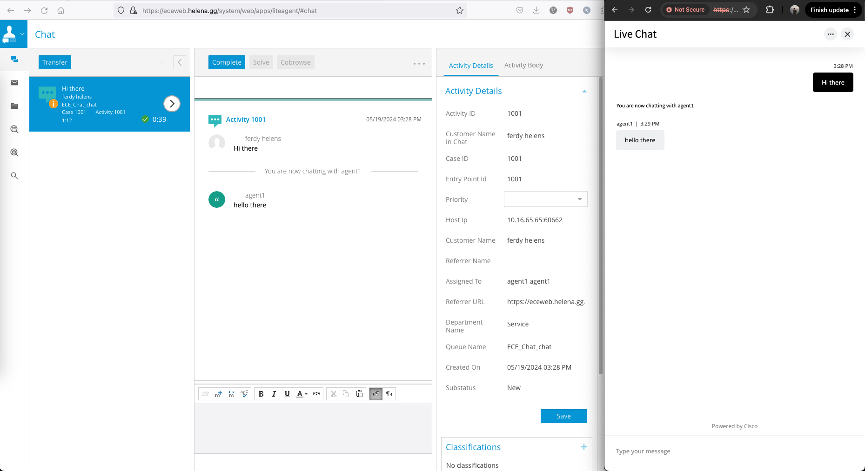Click the orange info badge on chat
This screenshot has height=471, width=865.
[54, 104]
